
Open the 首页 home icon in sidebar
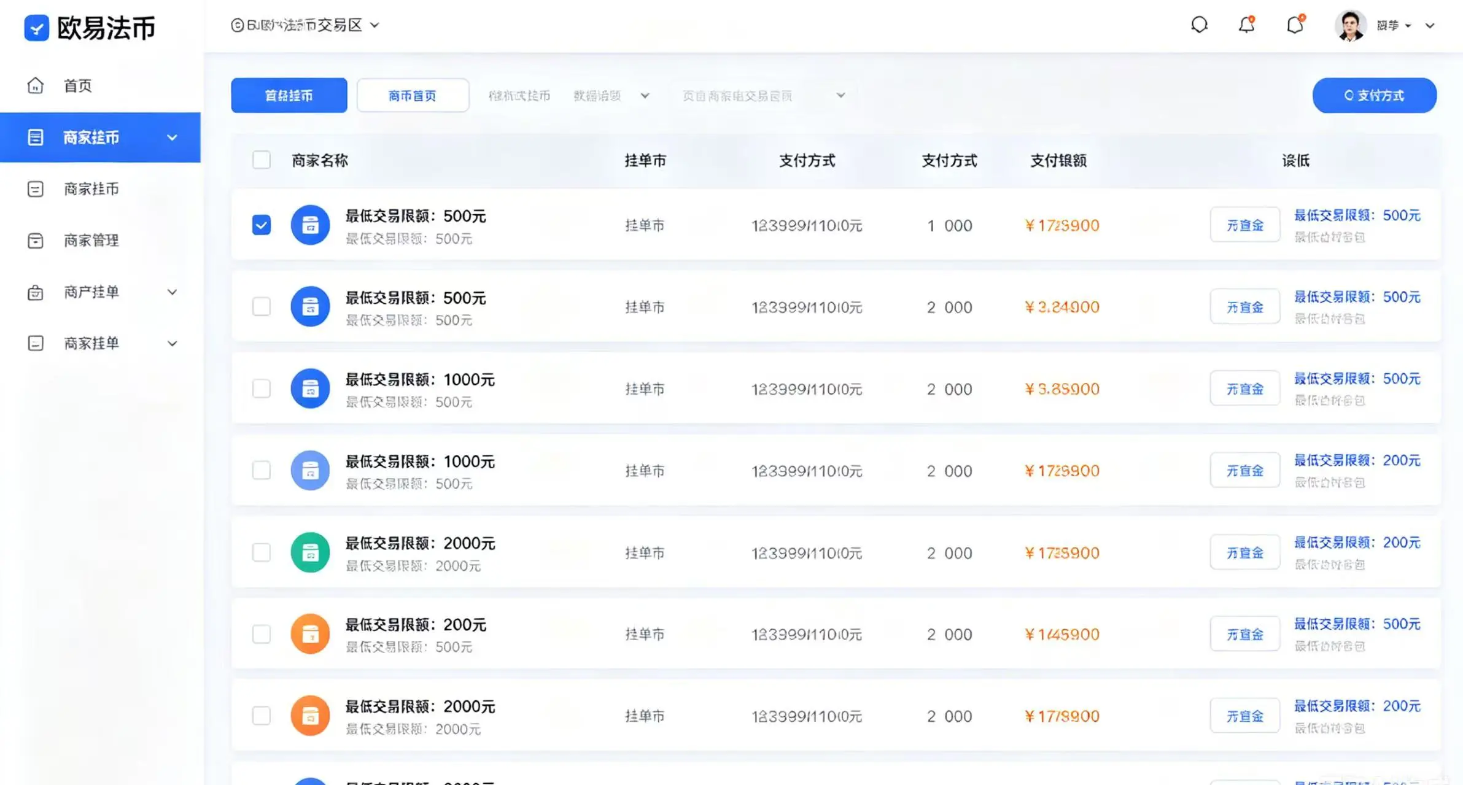[36, 85]
